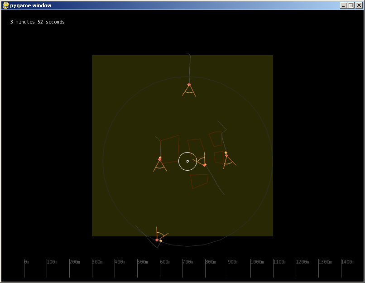This screenshot has width=365, height=283.
Task: Click the "200m" scale label
Action: [x=75, y=262]
